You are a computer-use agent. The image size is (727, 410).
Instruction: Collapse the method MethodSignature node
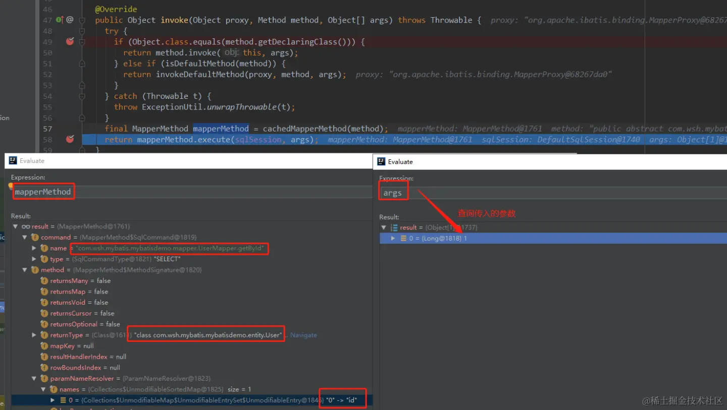tap(25, 270)
